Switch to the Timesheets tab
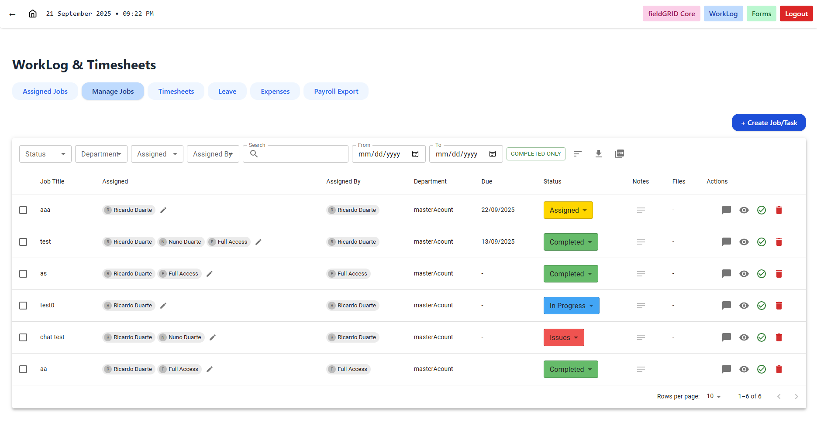This screenshot has height=432, width=817. [176, 91]
